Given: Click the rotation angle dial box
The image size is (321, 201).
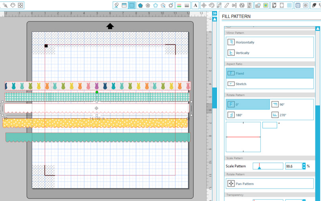Looking at the screenshot, I should point(243,137).
